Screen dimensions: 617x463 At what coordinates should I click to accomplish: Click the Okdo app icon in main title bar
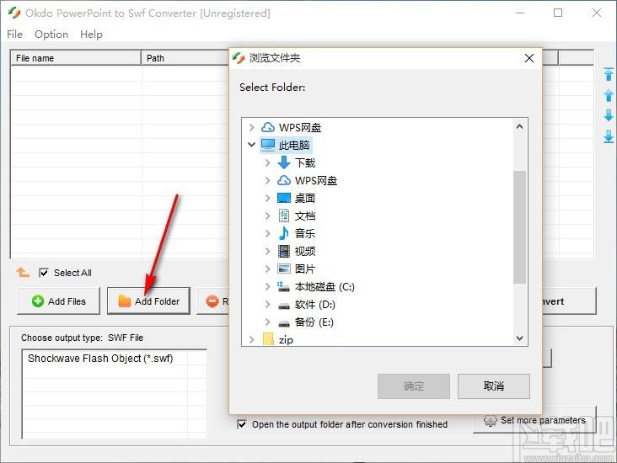click(x=14, y=13)
